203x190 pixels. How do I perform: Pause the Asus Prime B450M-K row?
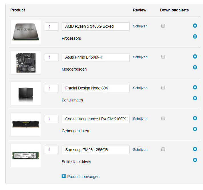tap(195, 57)
